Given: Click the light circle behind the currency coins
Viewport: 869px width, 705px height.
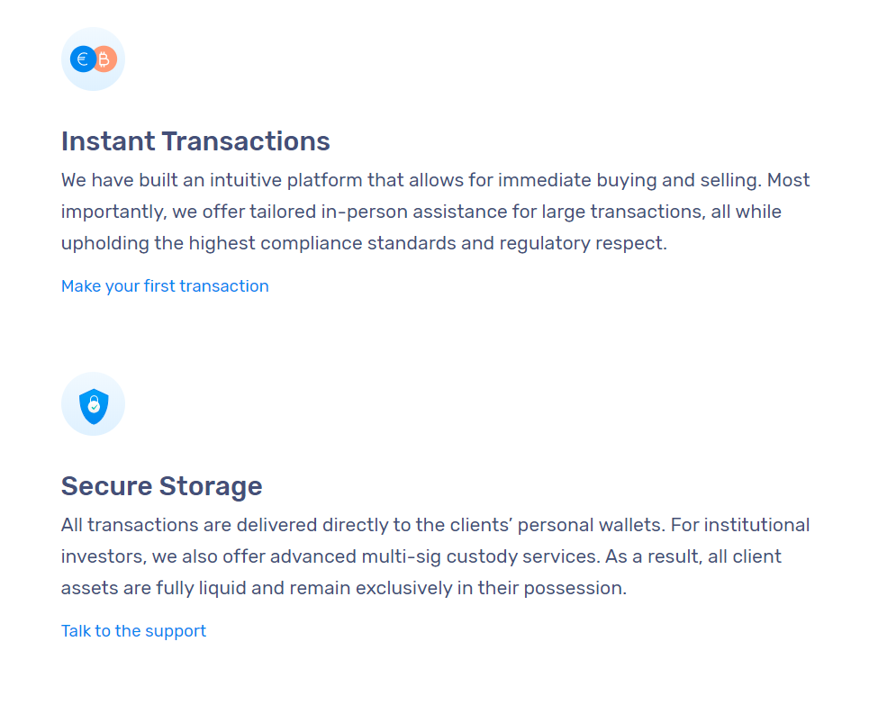Looking at the screenshot, I should click(x=93, y=59).
